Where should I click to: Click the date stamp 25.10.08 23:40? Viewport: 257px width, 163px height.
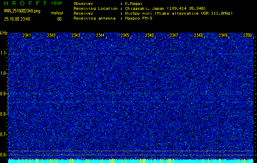point(19,19)
